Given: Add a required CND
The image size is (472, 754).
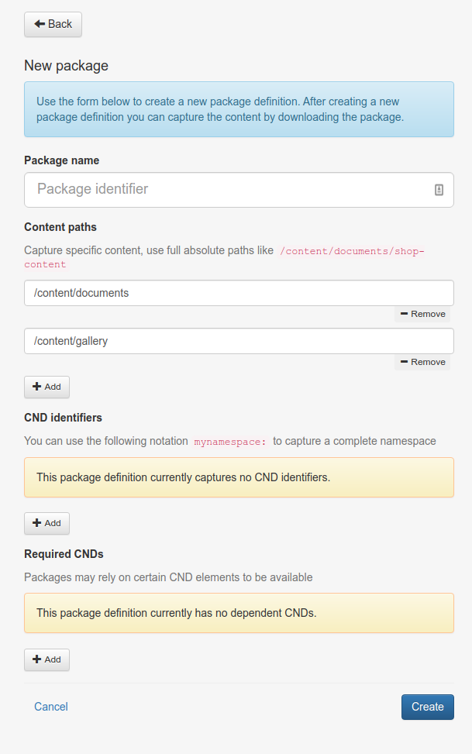Looking at the screenshot, I should point(47,659).
